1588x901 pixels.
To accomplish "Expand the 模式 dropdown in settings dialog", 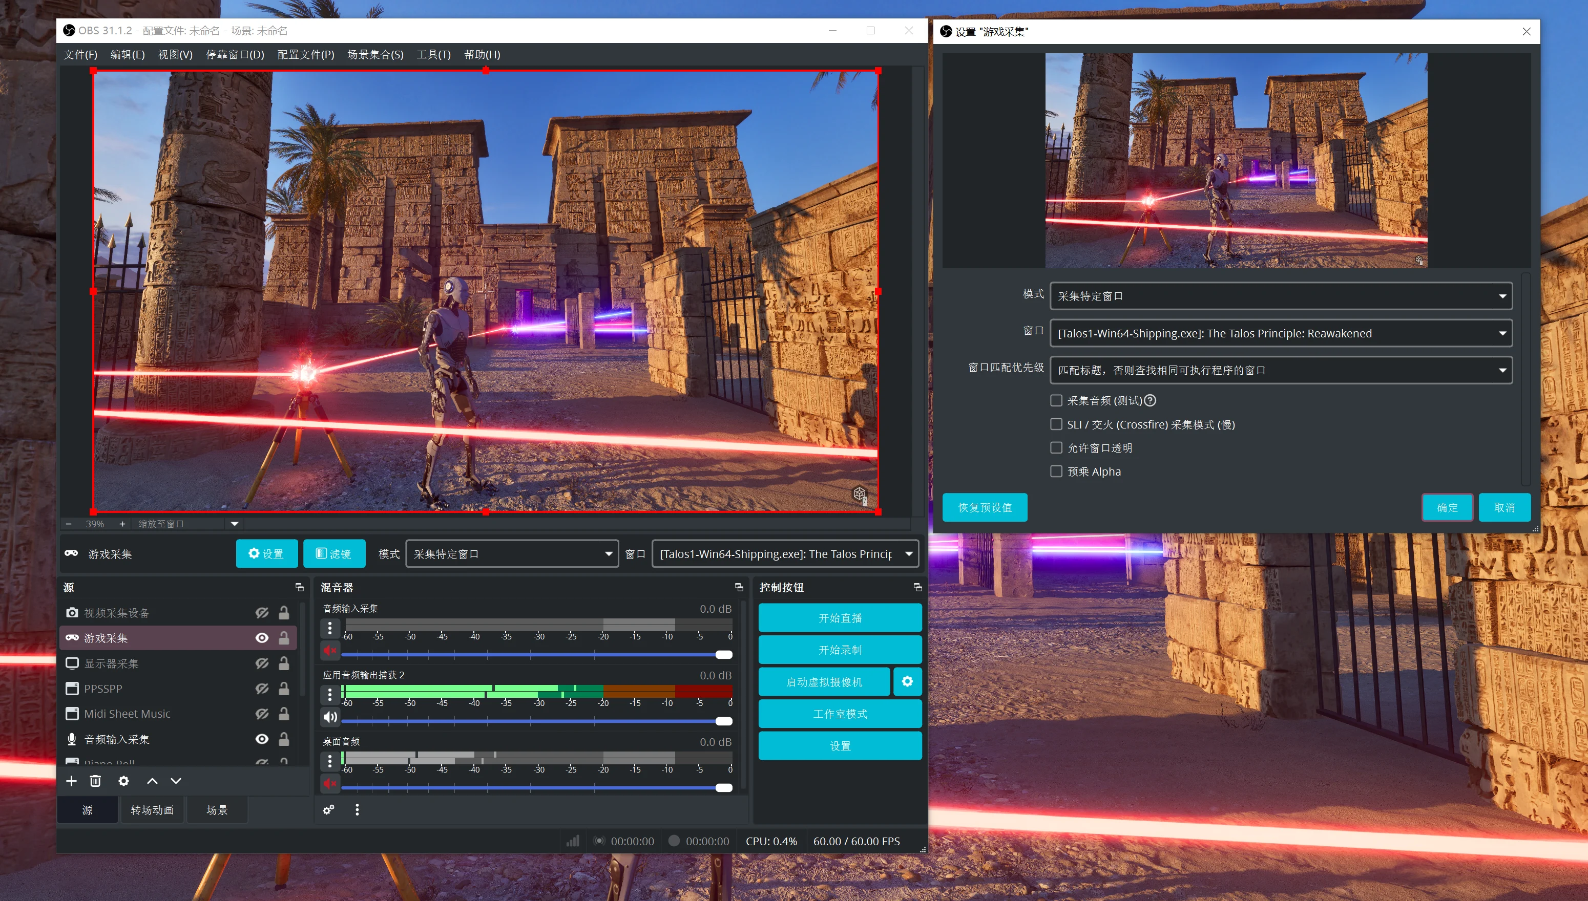I will point(1281,296).
